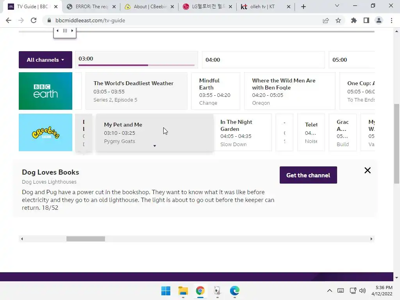Open the My Pet and Me card
This screenshot has width=400, height=300.
point(155,132)
